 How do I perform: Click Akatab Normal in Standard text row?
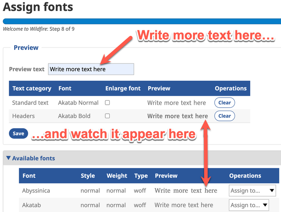(x=78, y=102)
